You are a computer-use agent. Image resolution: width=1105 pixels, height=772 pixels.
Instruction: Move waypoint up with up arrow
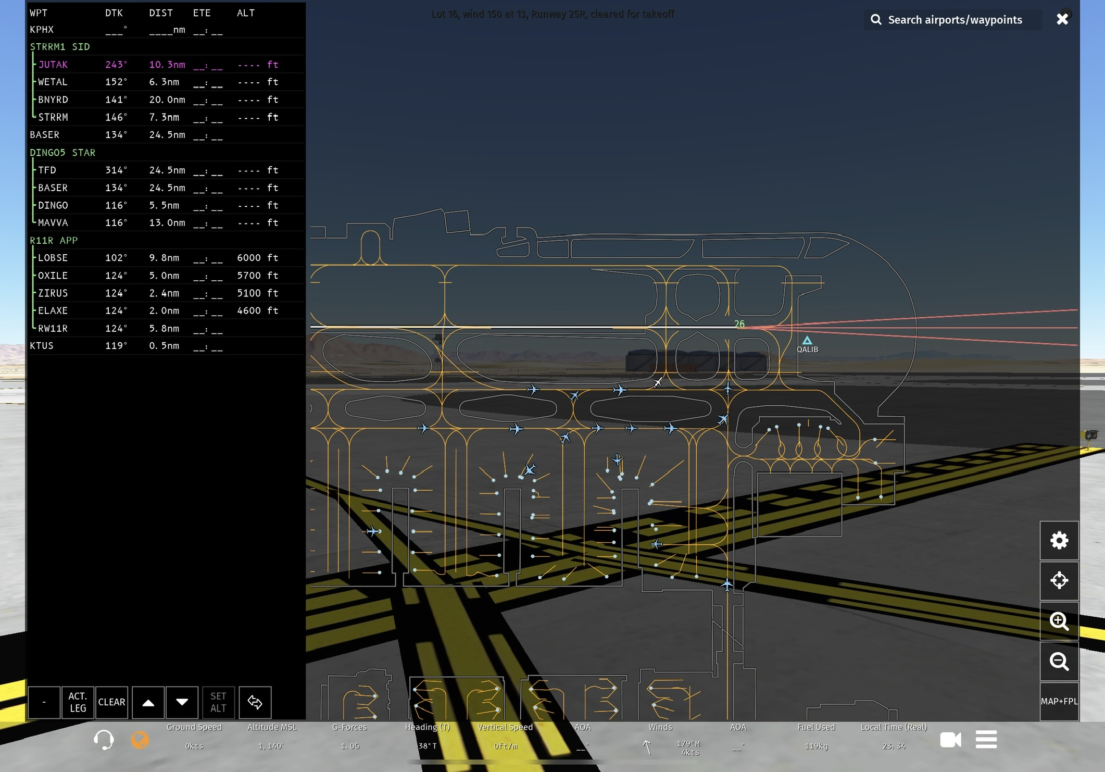[x=148, y=702]
